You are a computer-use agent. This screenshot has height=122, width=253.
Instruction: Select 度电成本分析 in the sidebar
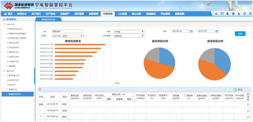14,52
